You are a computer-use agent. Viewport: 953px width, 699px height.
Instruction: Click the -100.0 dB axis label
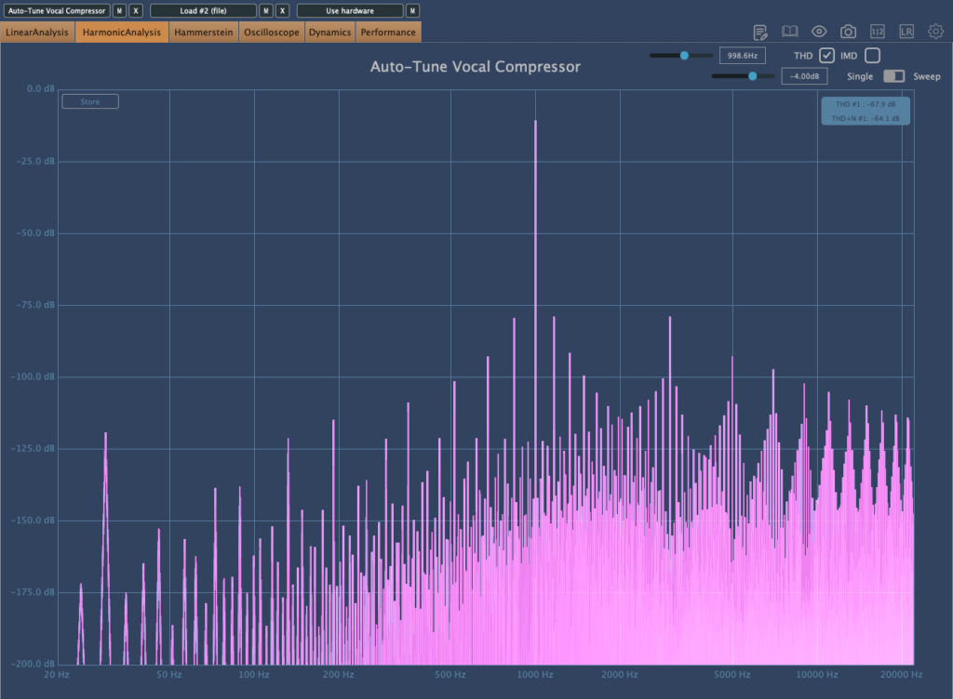(33, 376)
